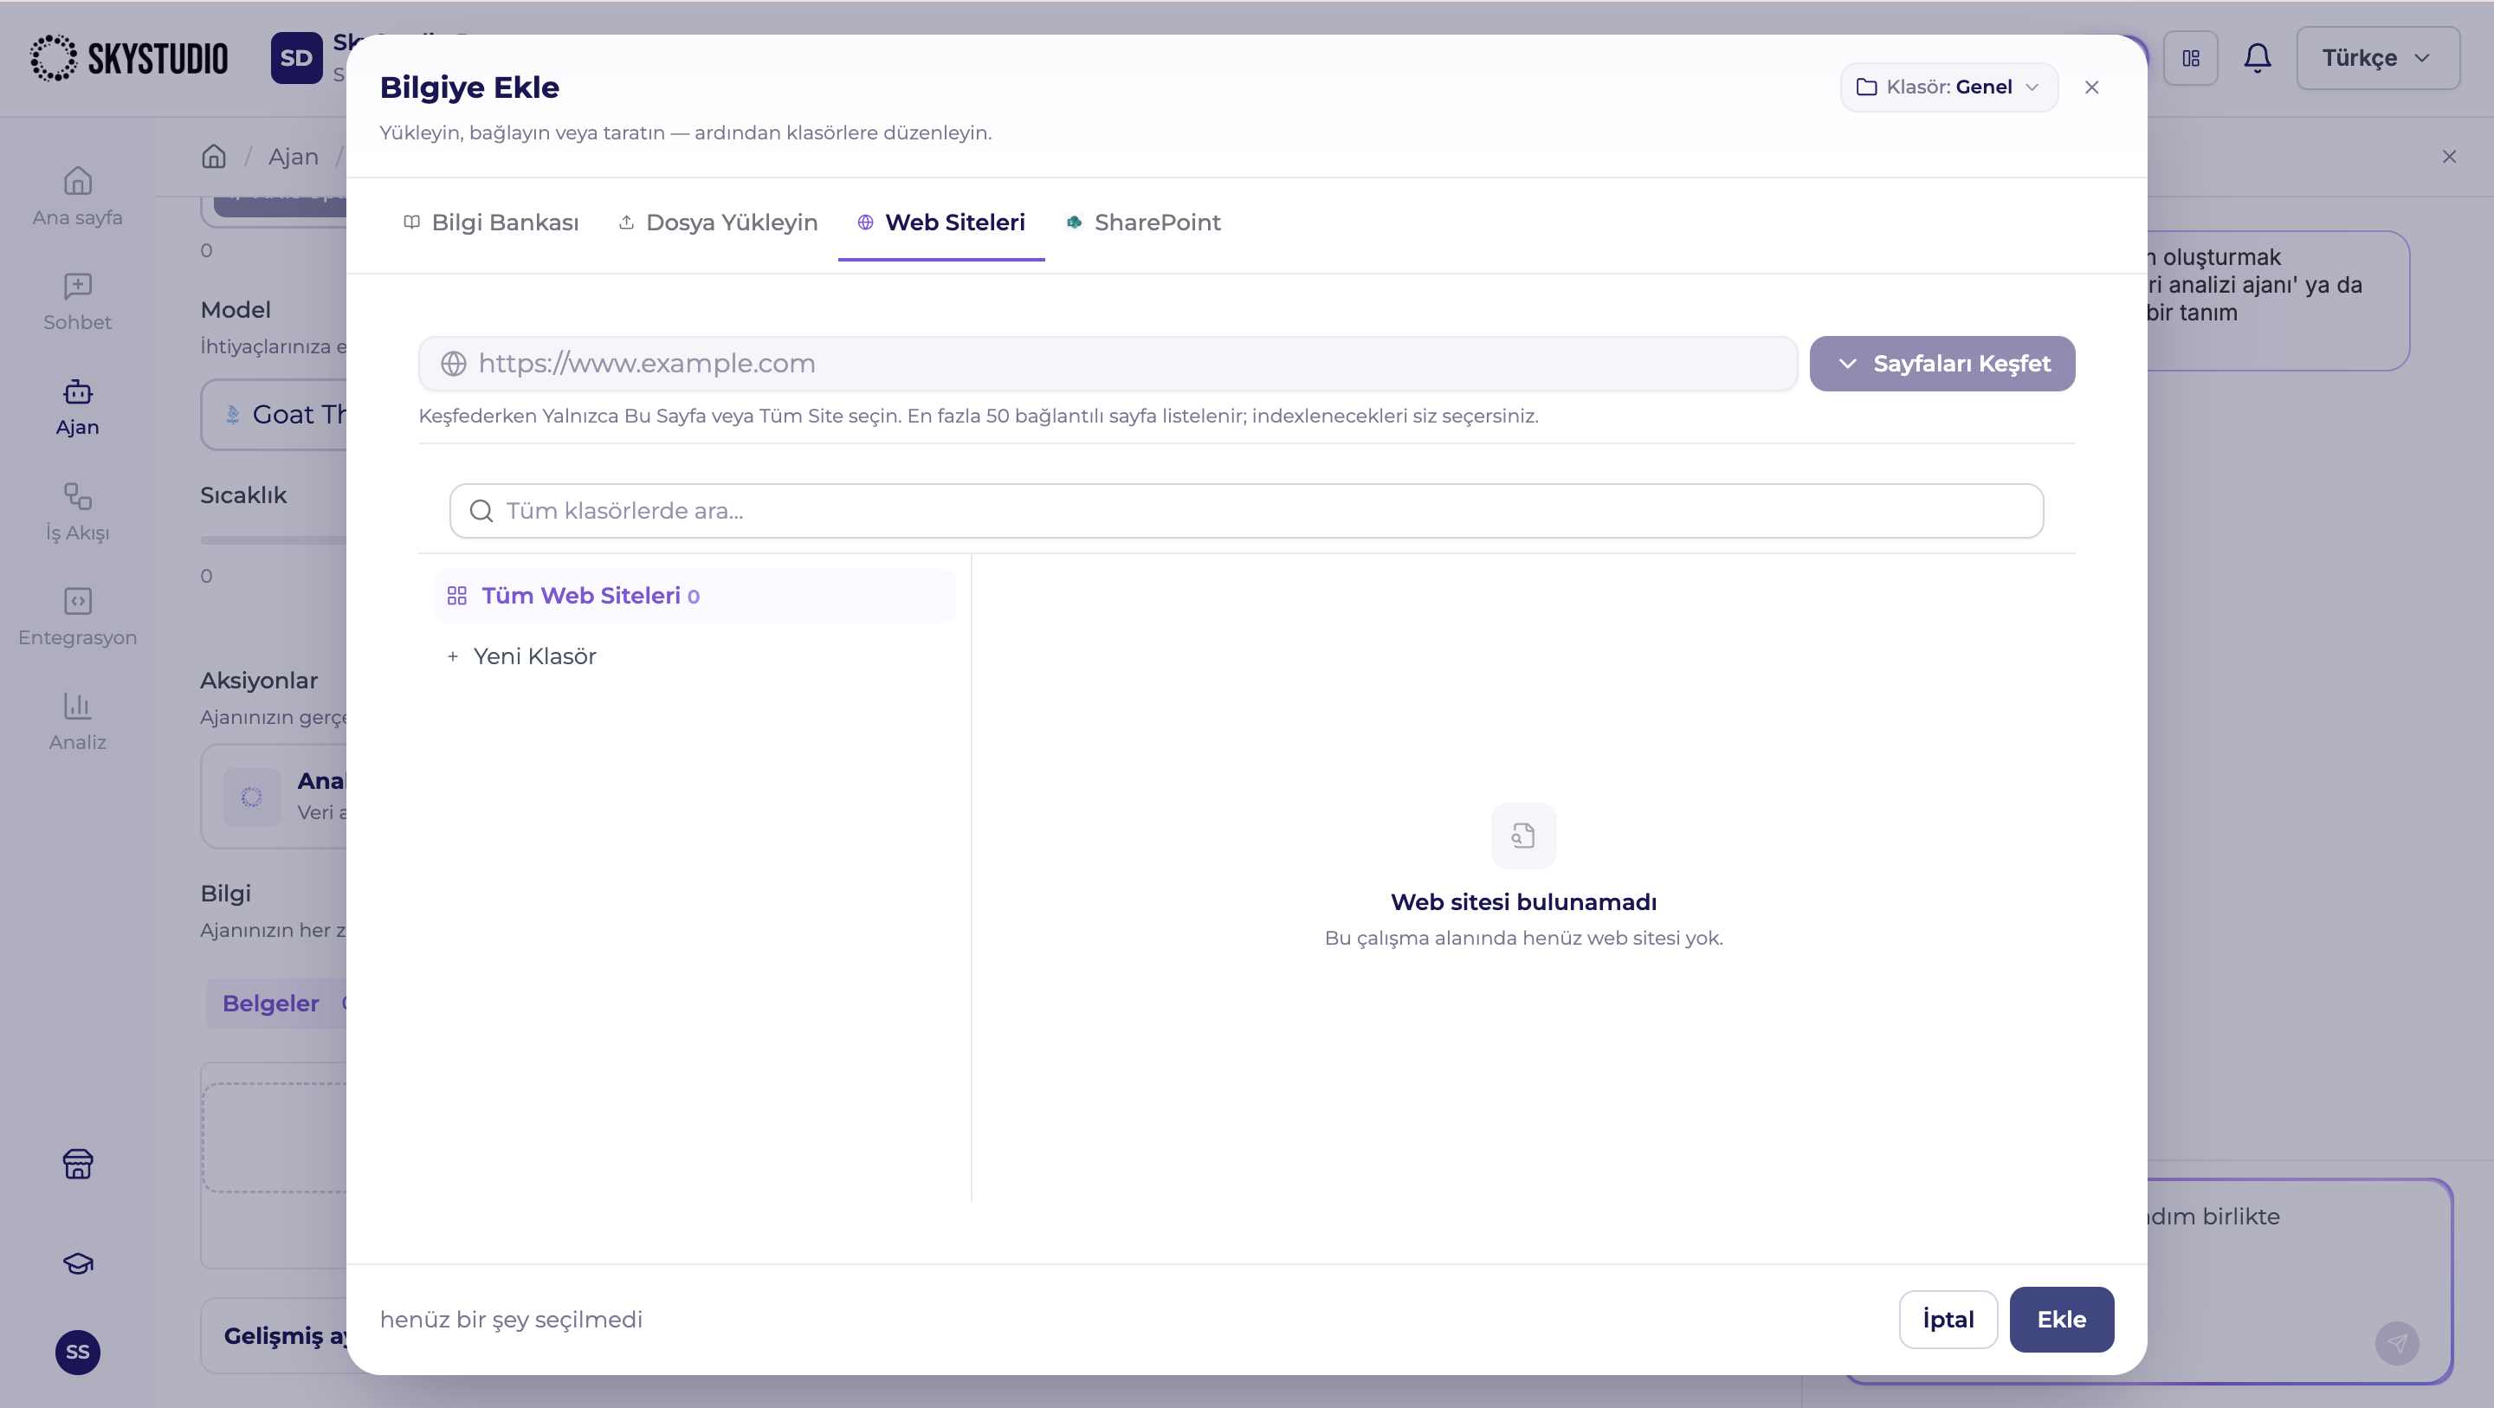
Task: Open the Türkçe language dropdown
Action: point(2377,58)
